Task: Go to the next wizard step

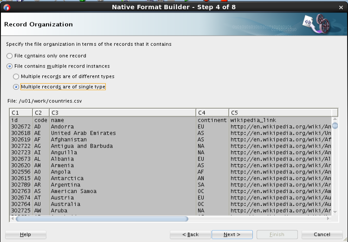Action: click(x=232, y=235)
